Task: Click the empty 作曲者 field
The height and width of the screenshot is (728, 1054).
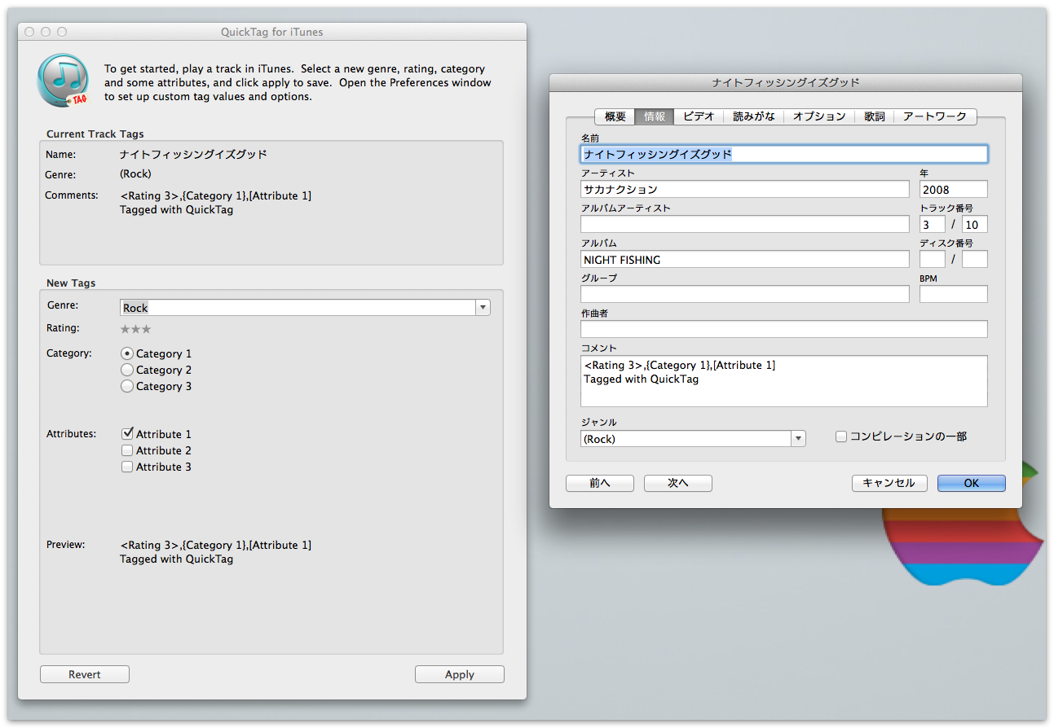Action: 784,329
